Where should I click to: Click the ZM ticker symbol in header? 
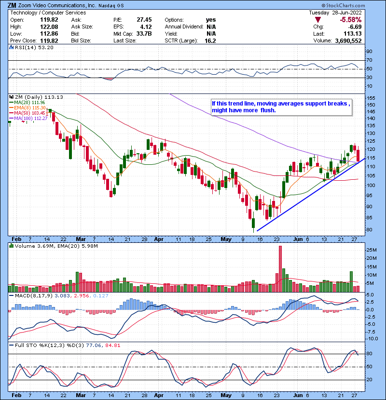coord(12,6)
